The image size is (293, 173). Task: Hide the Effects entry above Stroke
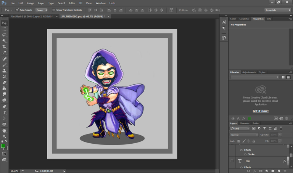241,150
